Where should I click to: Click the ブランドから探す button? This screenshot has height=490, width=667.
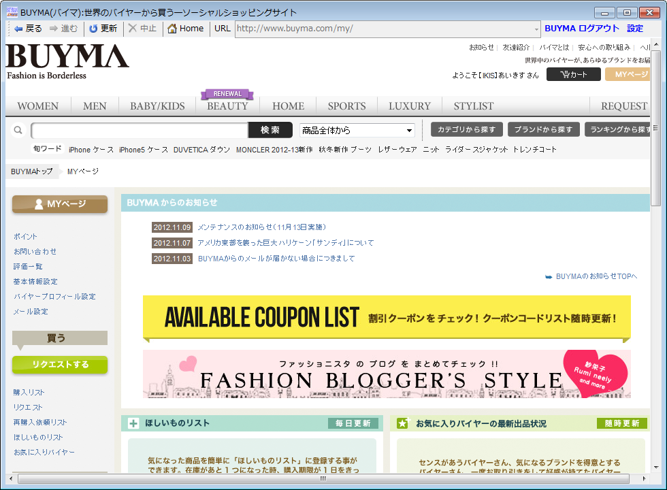pyautogui.click(x=544, y=129)
